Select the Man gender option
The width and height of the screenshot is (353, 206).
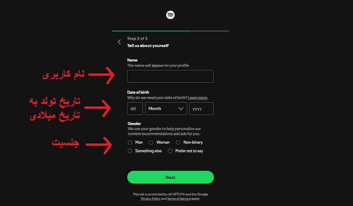[x=130, y=143]
